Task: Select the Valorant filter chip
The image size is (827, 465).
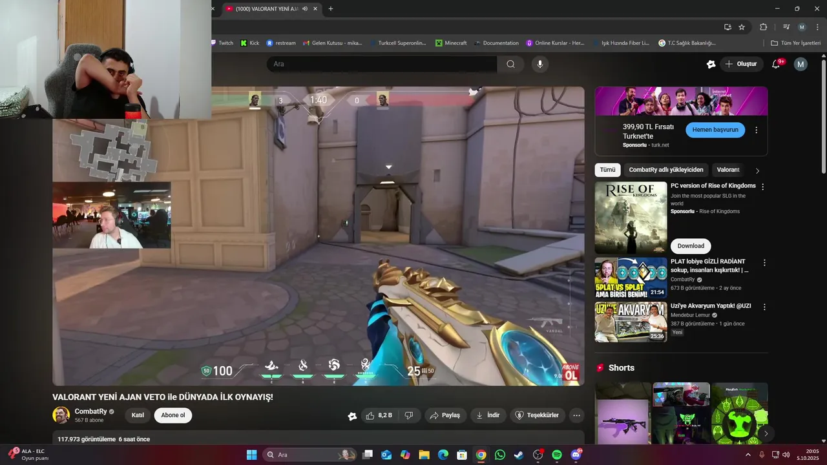Action: 728,170
